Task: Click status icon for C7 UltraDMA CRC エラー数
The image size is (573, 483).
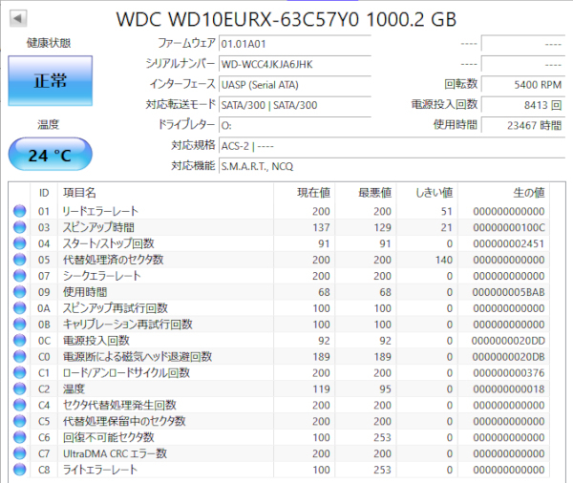Action: click(x=20, y=453)
